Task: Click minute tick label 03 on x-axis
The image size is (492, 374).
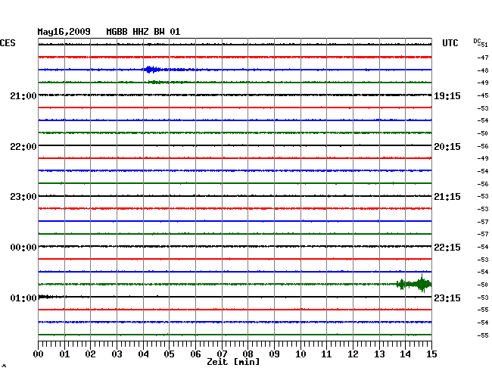Action: tap(117, 354)
